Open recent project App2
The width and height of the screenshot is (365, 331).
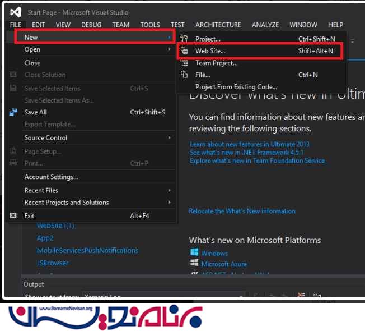click(x=45, y=238)
